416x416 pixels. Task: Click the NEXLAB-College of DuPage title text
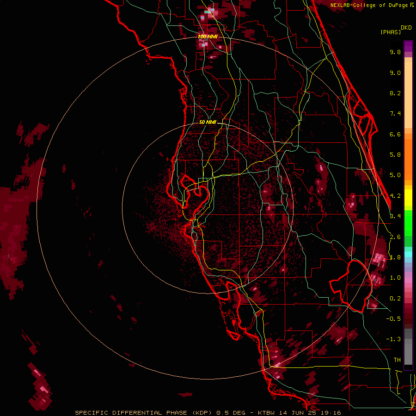coord(370,5)
